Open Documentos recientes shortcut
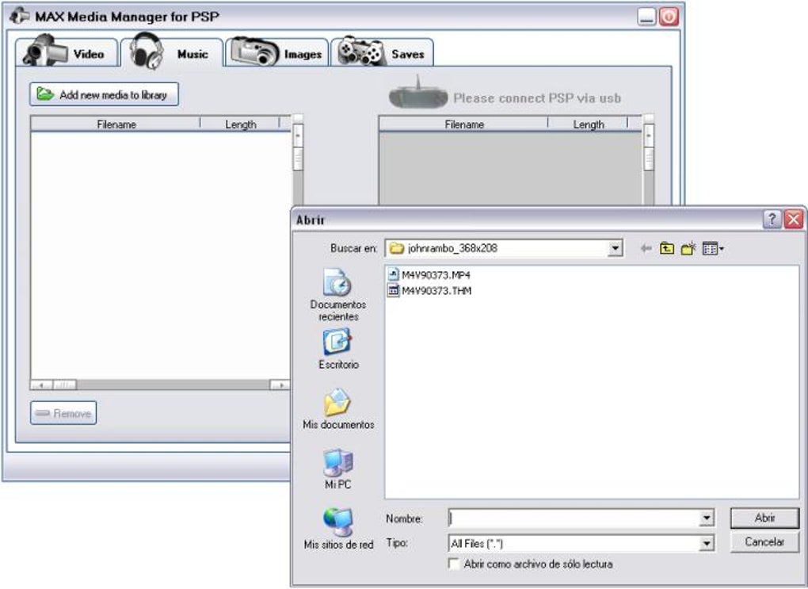 point(338,295)
